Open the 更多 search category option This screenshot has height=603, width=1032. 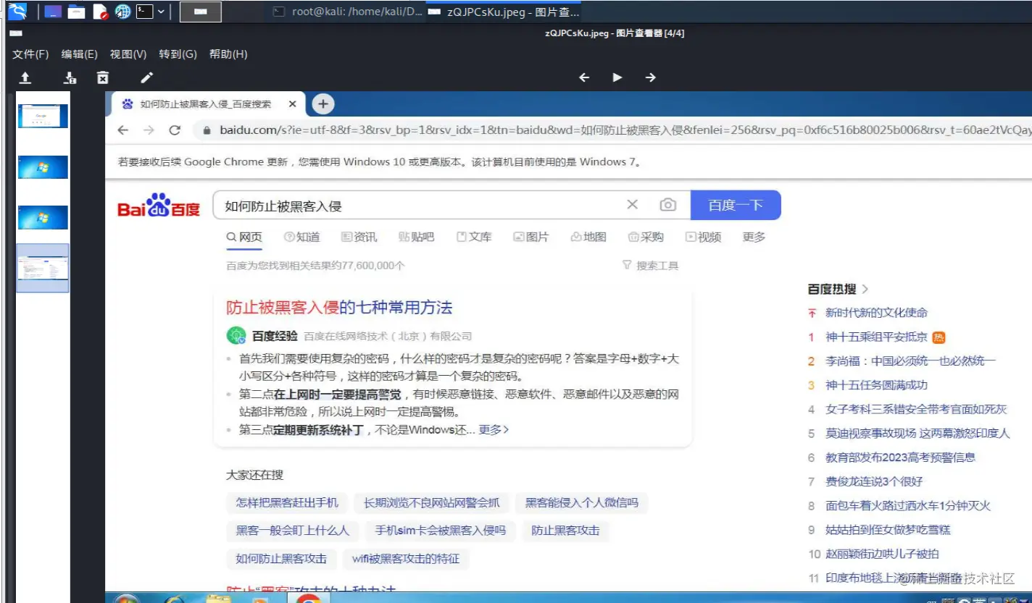pos(754,237)
